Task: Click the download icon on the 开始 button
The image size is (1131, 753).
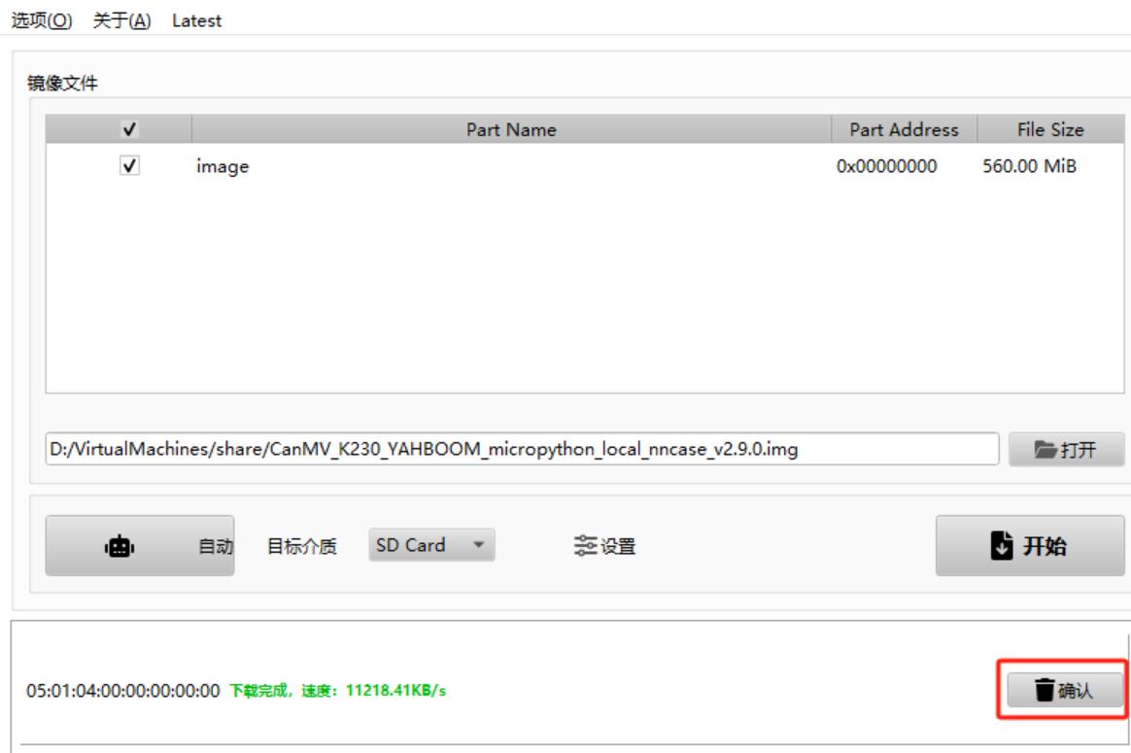Action: [1001, 546]
